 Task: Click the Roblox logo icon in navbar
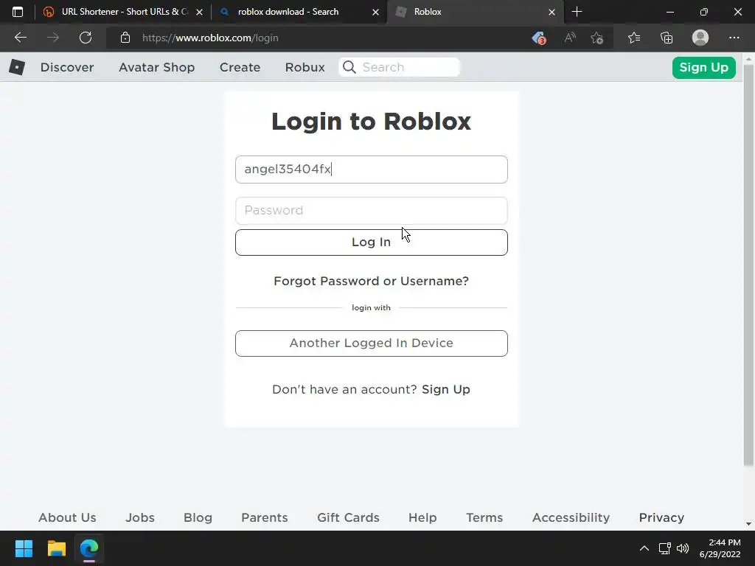point(17,67)
